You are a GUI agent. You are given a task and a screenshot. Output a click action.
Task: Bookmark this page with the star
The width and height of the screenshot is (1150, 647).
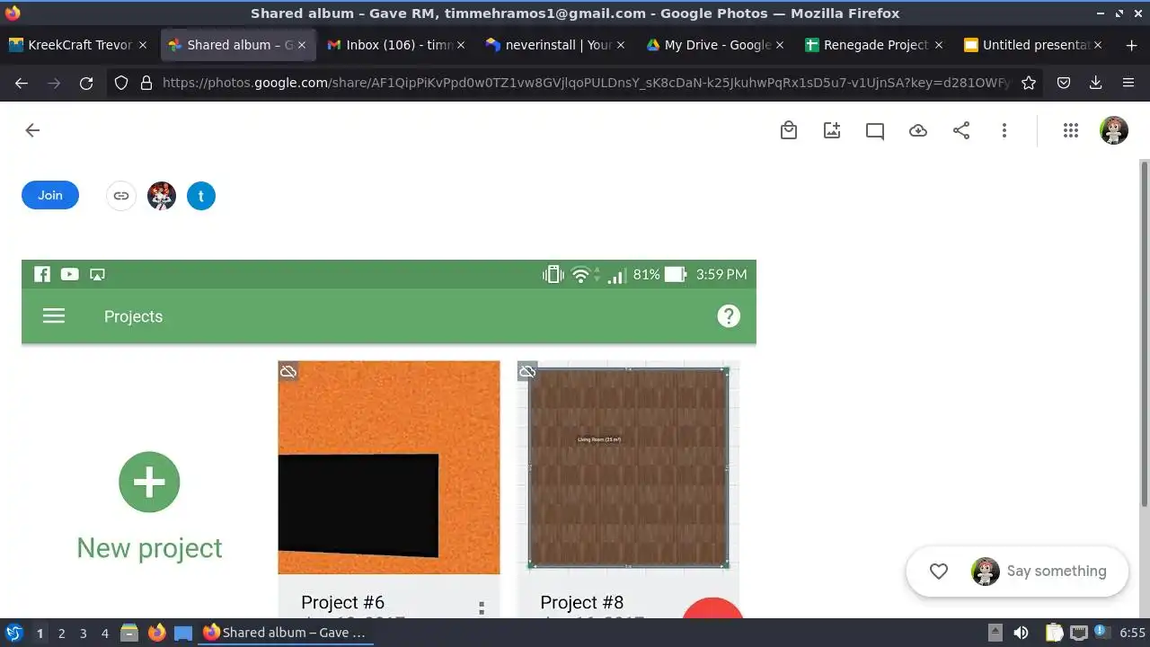(x=1029, y=83)
